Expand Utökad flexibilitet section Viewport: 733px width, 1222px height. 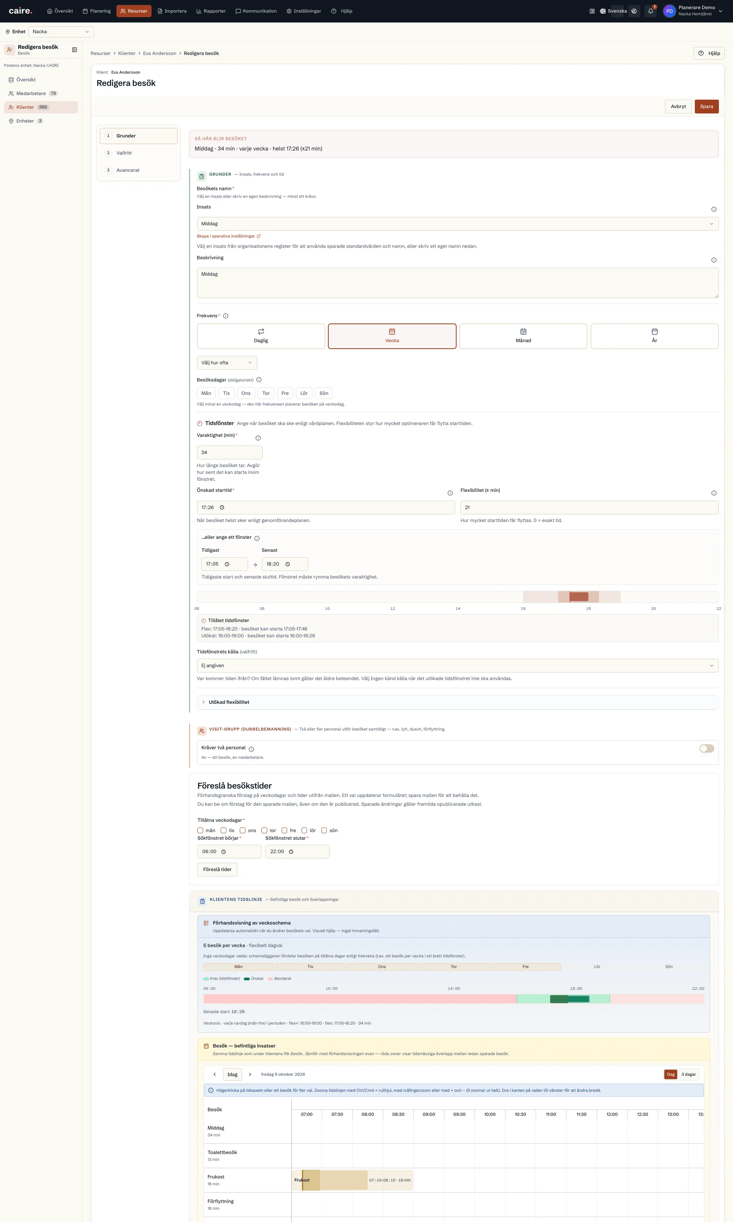pos(457,702)
